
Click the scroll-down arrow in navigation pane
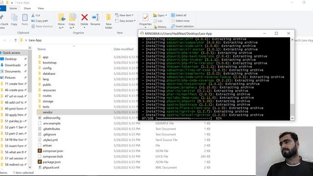tap(30, 167)
